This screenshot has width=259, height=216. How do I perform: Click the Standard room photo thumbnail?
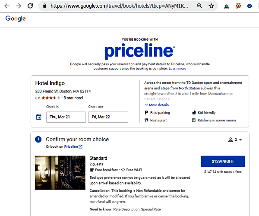(x=60, y=173)
